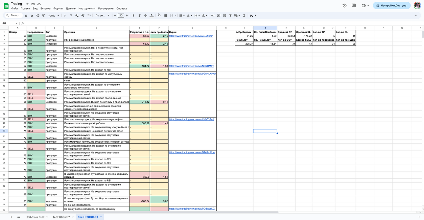Screen dimensions: 424x220
Task: Increase decimal places
Action: click(83, 15)
